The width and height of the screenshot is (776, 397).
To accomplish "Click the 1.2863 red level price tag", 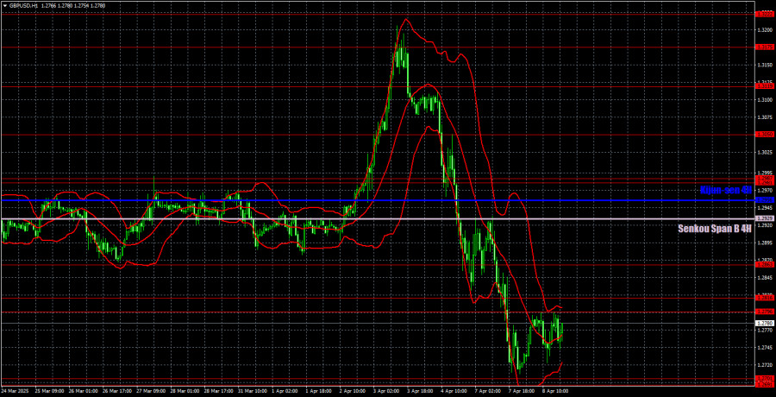I will coord(765,265).
